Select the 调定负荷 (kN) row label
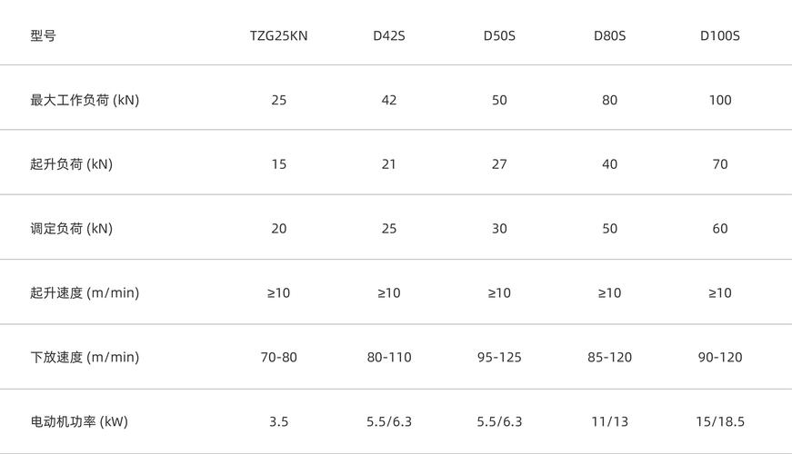This screenshot has width=792, height=454. point(71,229)
